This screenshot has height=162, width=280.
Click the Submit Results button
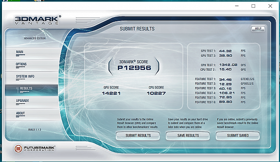[138, 136]
